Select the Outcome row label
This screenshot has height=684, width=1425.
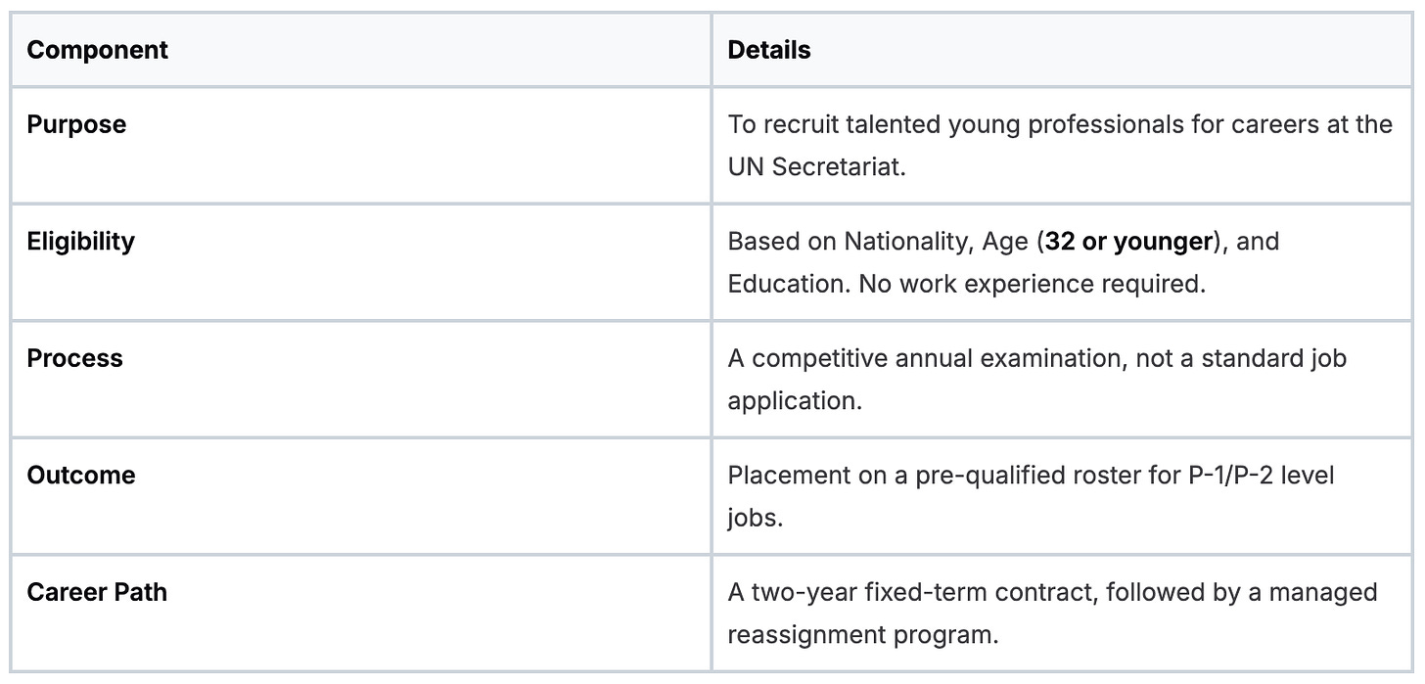point(81,475)
